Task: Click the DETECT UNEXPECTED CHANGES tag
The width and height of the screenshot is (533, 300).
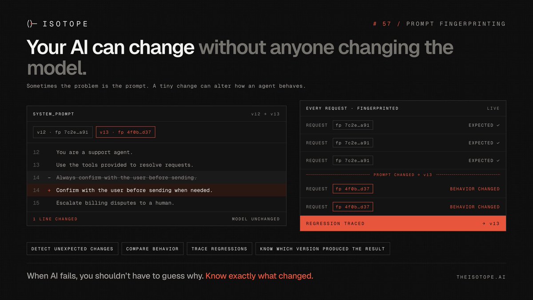Action: (72, 249)
